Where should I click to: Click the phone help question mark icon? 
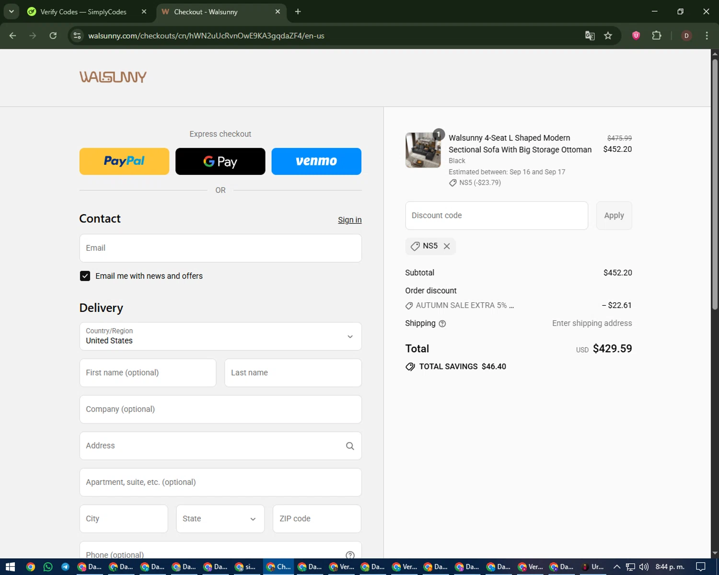pyautogui.click(x=350, y=555)
